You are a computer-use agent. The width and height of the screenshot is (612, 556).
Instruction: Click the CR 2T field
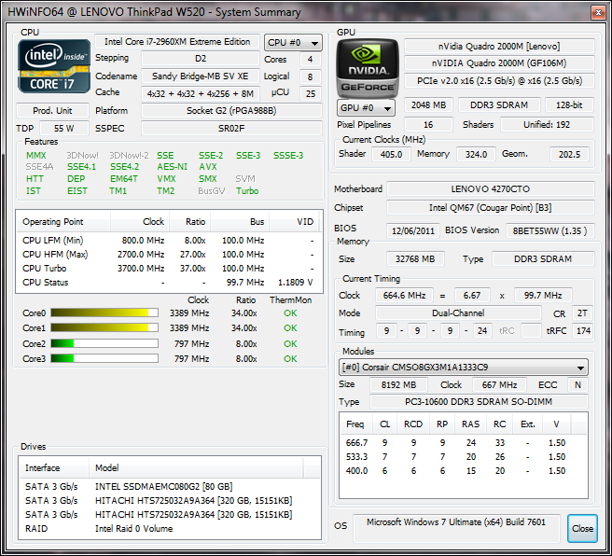(x=582, y=313)
